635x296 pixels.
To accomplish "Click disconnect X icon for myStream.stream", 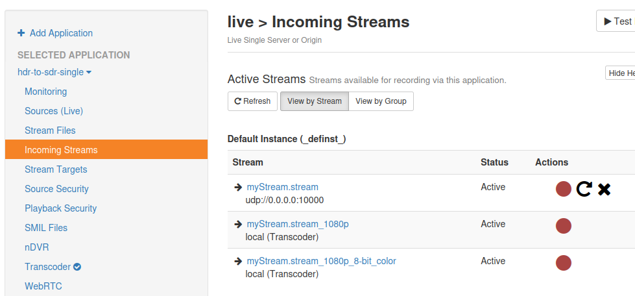I will click(604, 189).
